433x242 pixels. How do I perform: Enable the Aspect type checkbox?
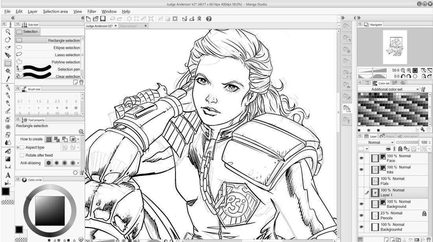click(x=22, y=147)
